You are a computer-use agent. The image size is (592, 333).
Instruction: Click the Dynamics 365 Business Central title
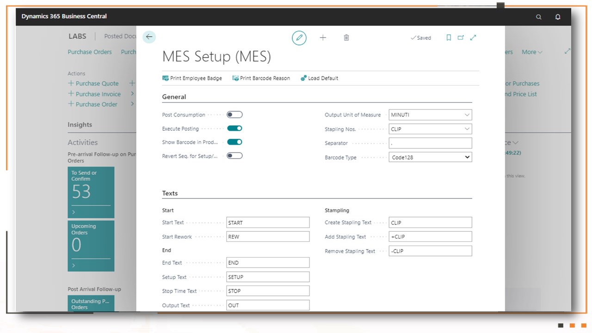pyautogui.click(x=64, y=16)
